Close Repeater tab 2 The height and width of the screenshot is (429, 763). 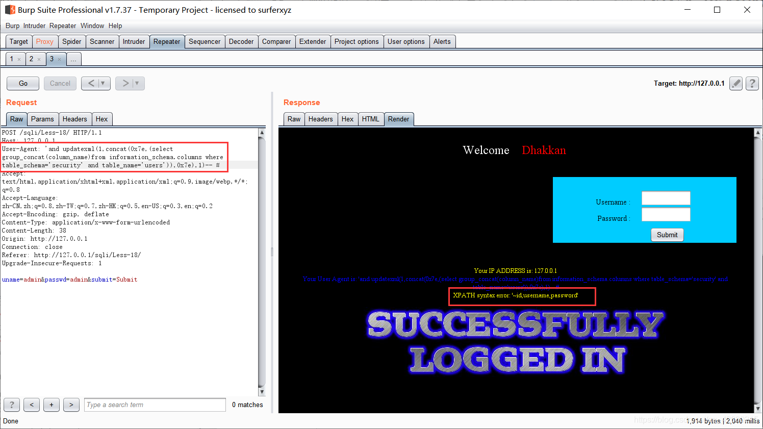39,59
